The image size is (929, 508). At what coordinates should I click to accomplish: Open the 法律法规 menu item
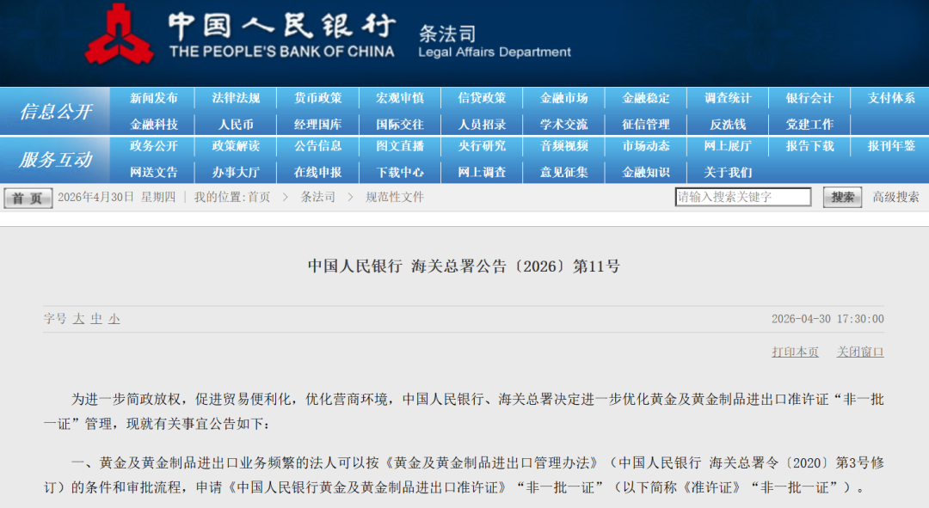[236, 98]
